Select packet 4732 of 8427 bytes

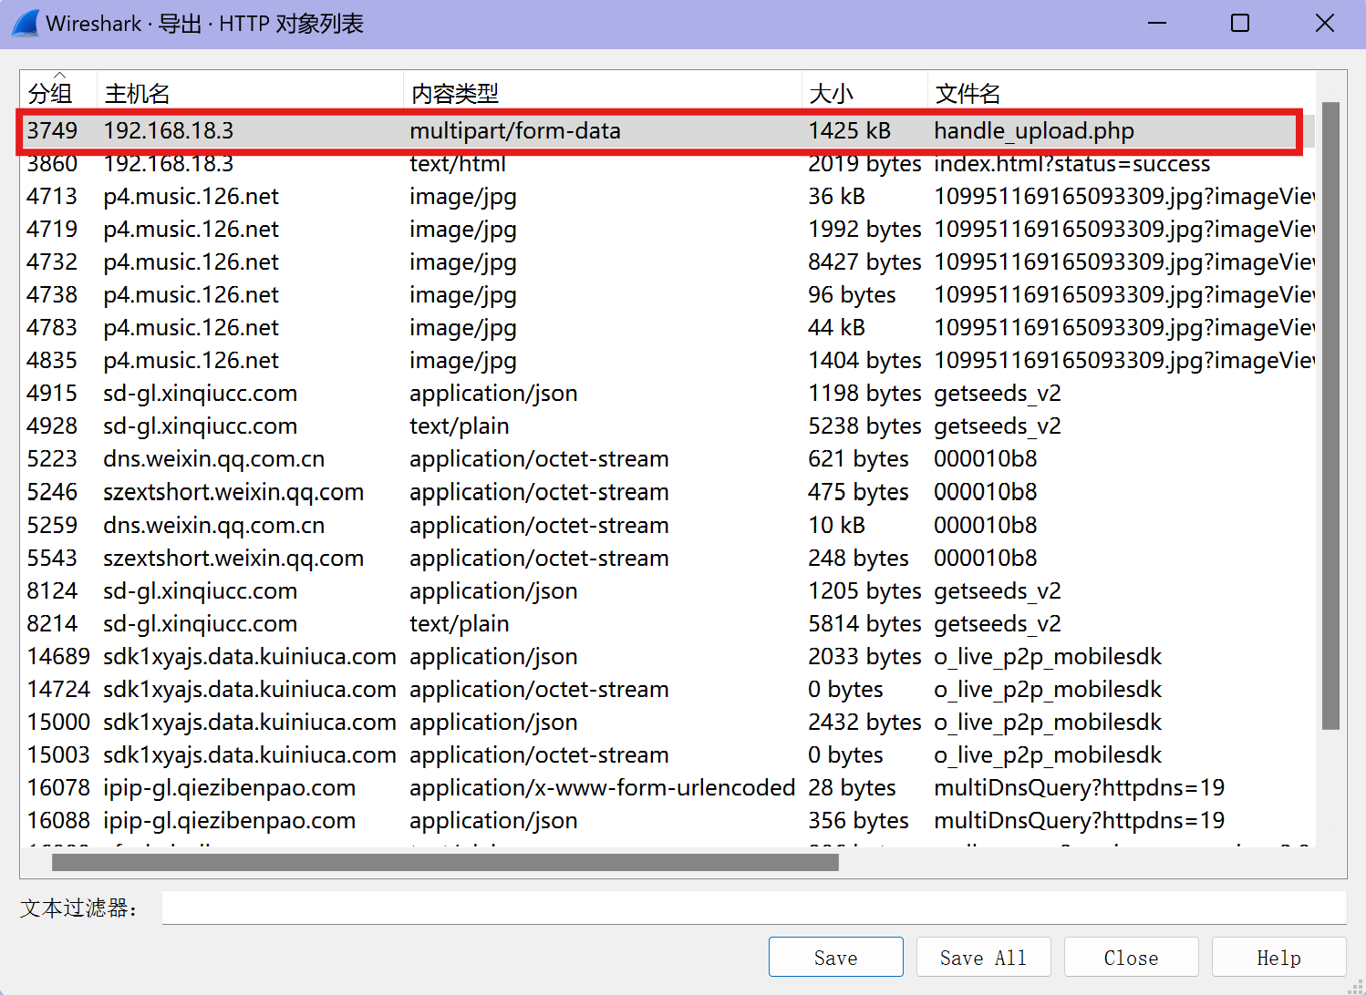tap(667, 262)
